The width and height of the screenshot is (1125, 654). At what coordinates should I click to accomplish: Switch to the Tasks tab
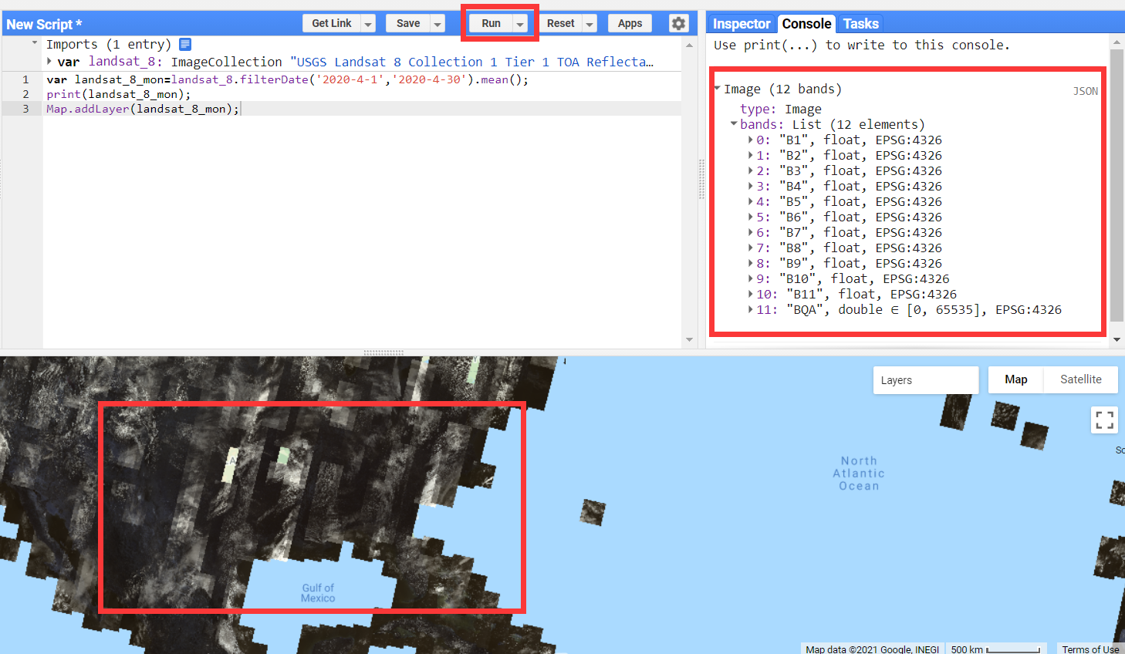click(x=860, y=23)
